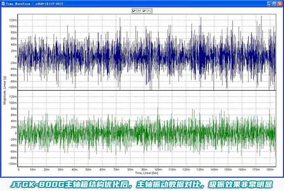Screen dimensions: 284x191
Task: Select the Magnitude_Linear [g] axis label
Action: [4, 90]
